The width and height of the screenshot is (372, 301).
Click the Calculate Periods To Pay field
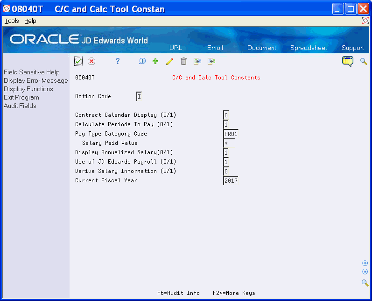(x=226, y=124)
